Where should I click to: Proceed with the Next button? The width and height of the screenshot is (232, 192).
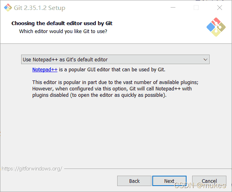click(x=169, y=181)
